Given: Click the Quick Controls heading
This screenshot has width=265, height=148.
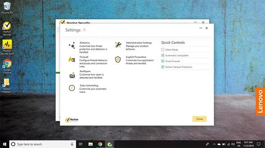Looking at the screenshot, I should [x=173, y=43].
